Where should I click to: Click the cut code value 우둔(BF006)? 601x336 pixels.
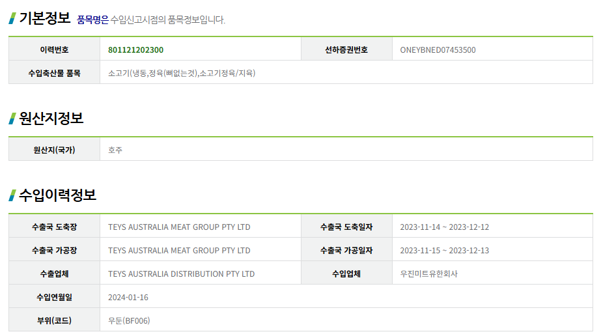(x=129, y=321)
